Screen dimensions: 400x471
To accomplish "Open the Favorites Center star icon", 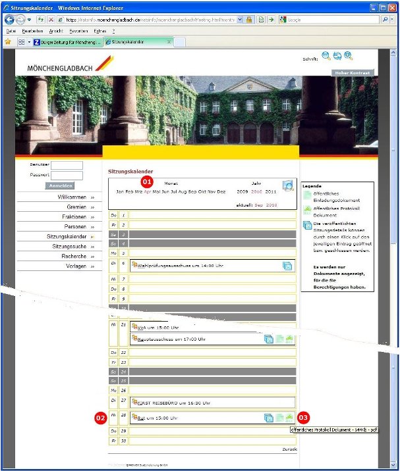I will [x=8, y=41].
